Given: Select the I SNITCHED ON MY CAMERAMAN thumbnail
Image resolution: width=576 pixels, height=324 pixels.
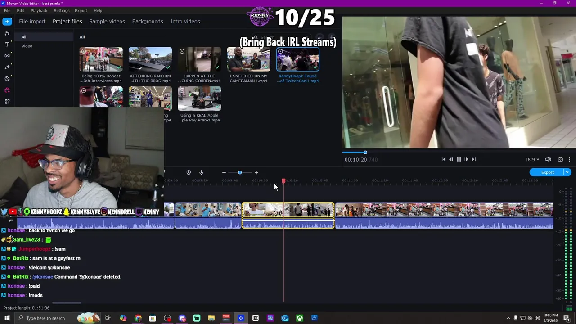Looking at the screenshot, I should coord(248,59).
